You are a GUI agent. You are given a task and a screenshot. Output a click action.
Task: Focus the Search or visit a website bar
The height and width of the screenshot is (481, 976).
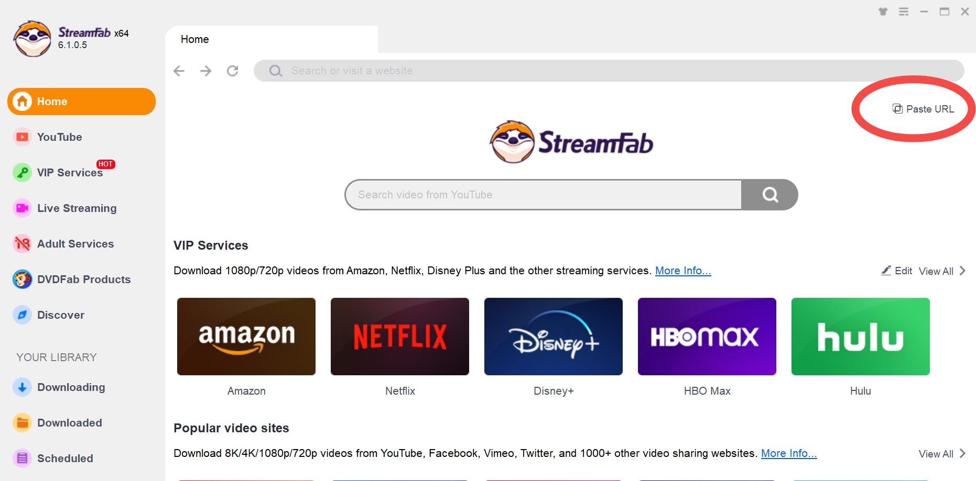tap(609, 71)
